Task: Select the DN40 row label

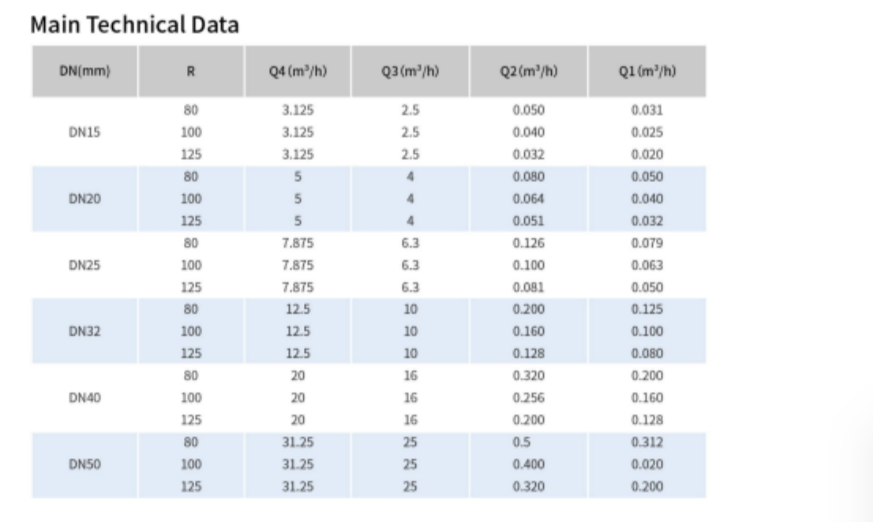Action: (84, 397)
